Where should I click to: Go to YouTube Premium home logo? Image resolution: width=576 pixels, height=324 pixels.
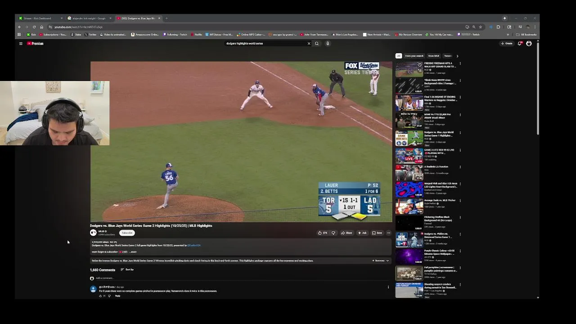point(35,44)
